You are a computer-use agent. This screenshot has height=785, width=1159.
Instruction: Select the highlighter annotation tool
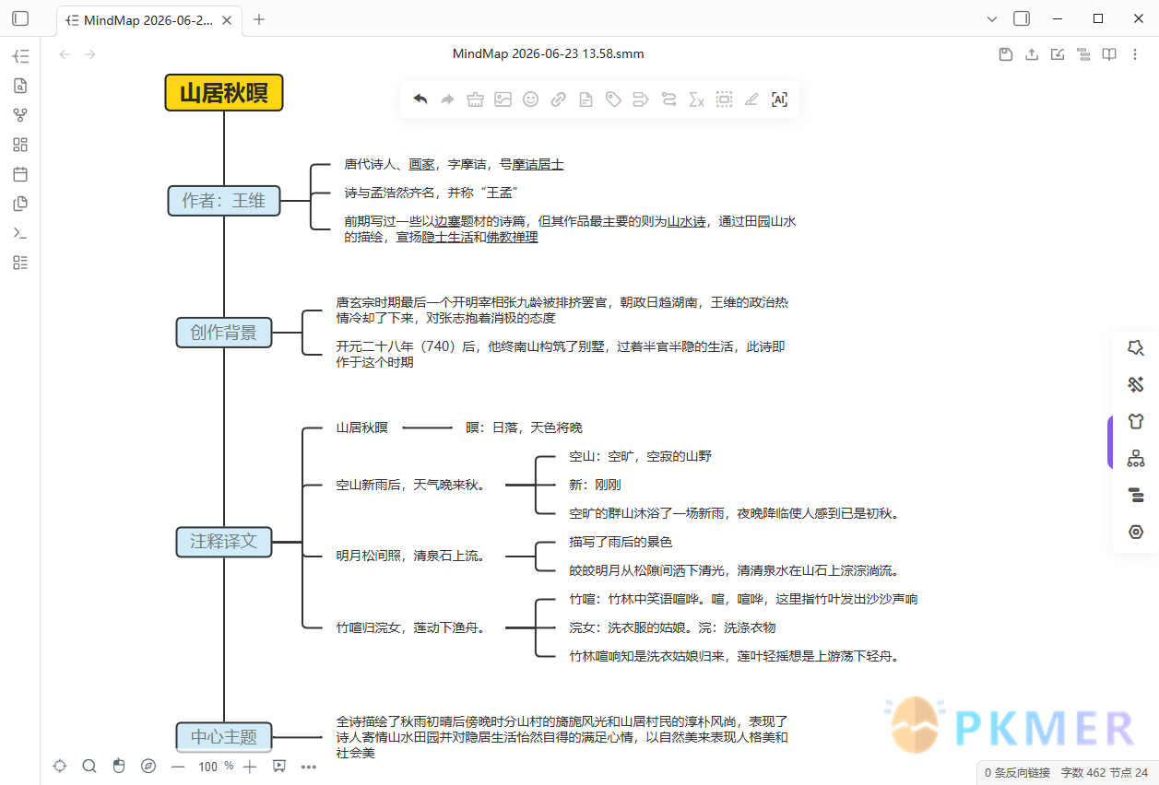(x=751, y=100)
